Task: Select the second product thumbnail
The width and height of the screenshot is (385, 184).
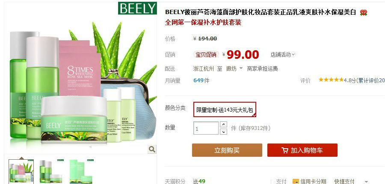Action: tap(51, 171)
